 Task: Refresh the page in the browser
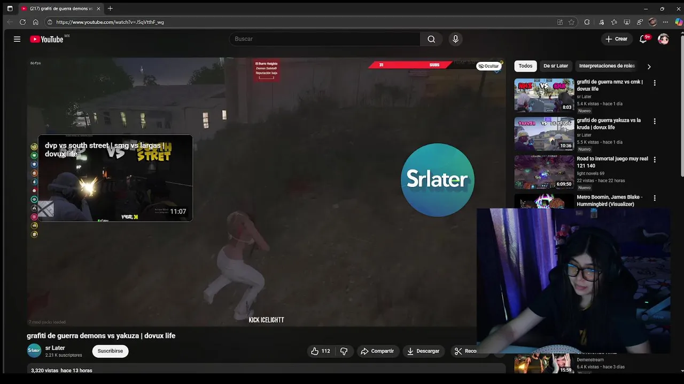[22, 22]
